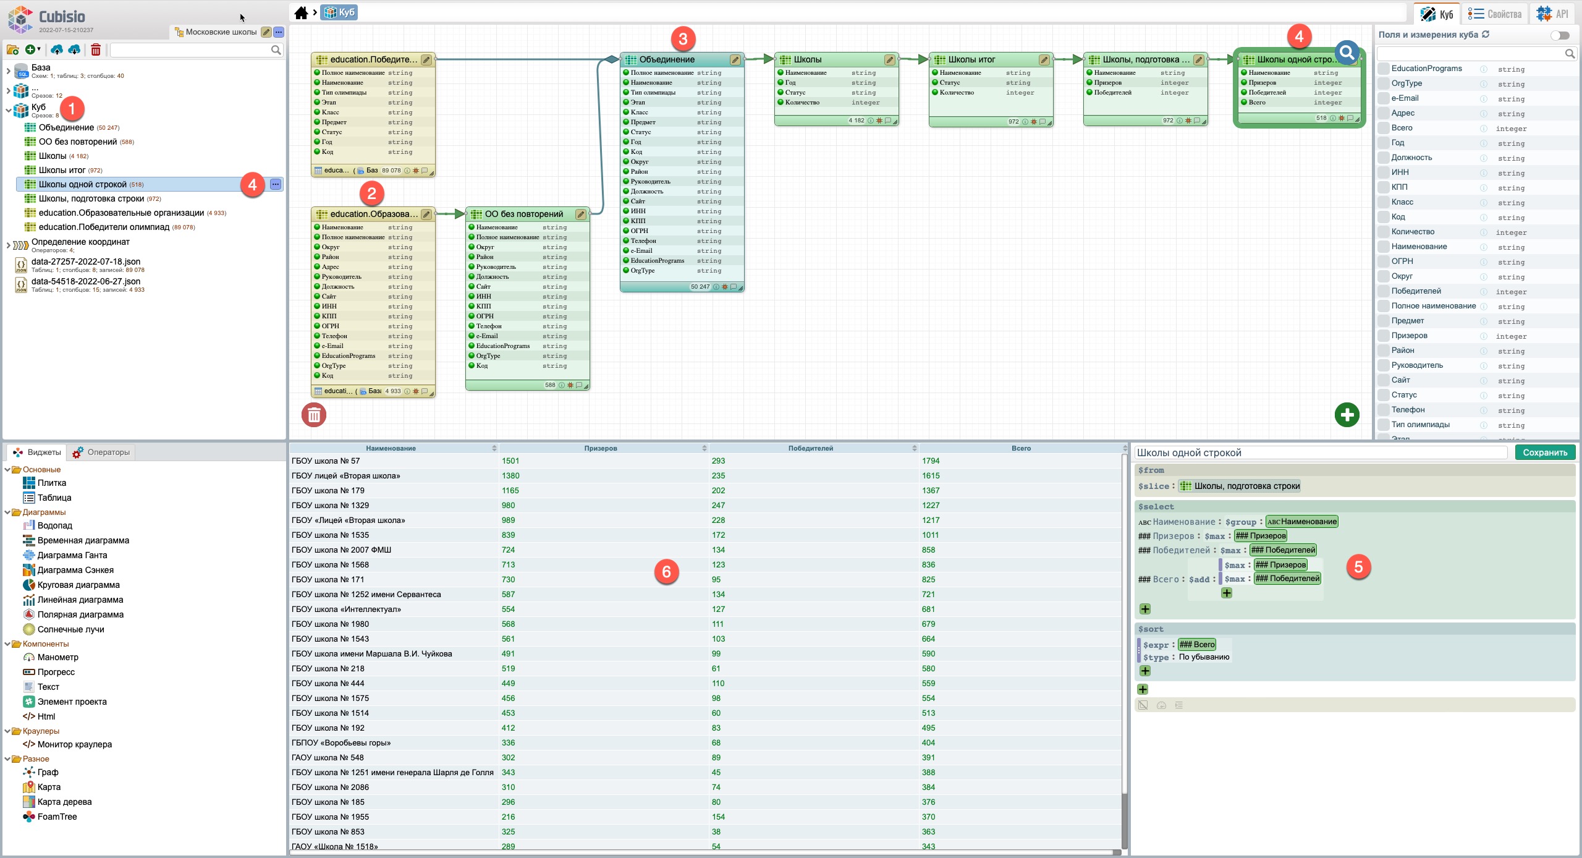Open the green plus add dropdown arrow
1582x858 pixels.
pyautogui.click(x=40, y=49)
